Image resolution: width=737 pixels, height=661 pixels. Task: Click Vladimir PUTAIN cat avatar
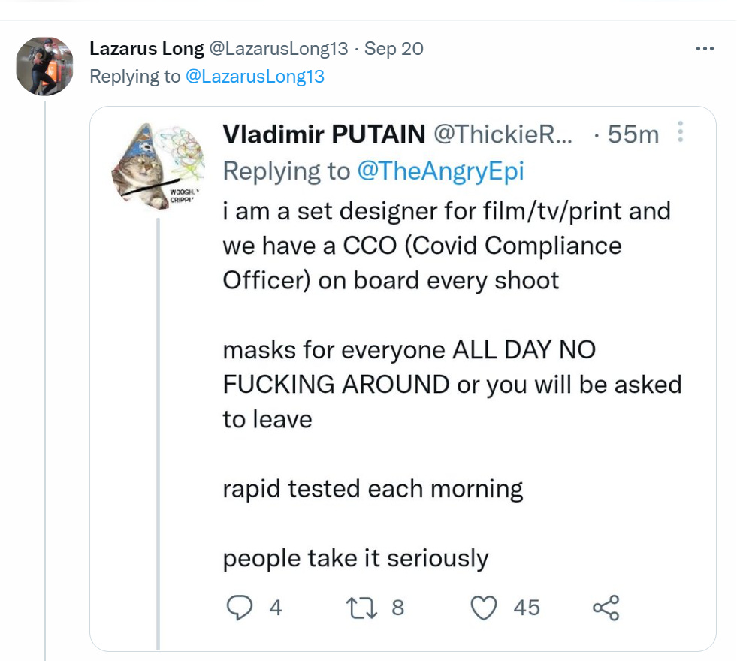158,167
